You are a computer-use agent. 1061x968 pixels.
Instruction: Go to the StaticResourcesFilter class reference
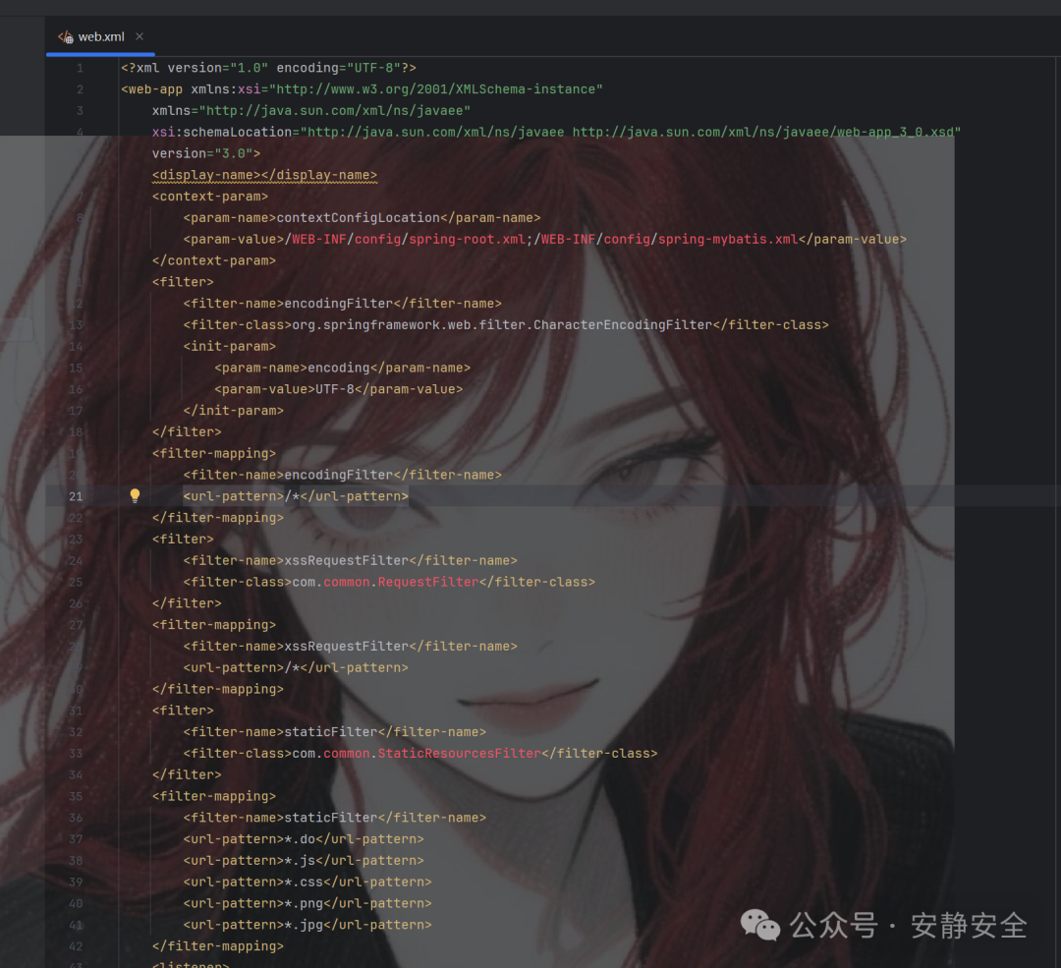click(459, 753)
